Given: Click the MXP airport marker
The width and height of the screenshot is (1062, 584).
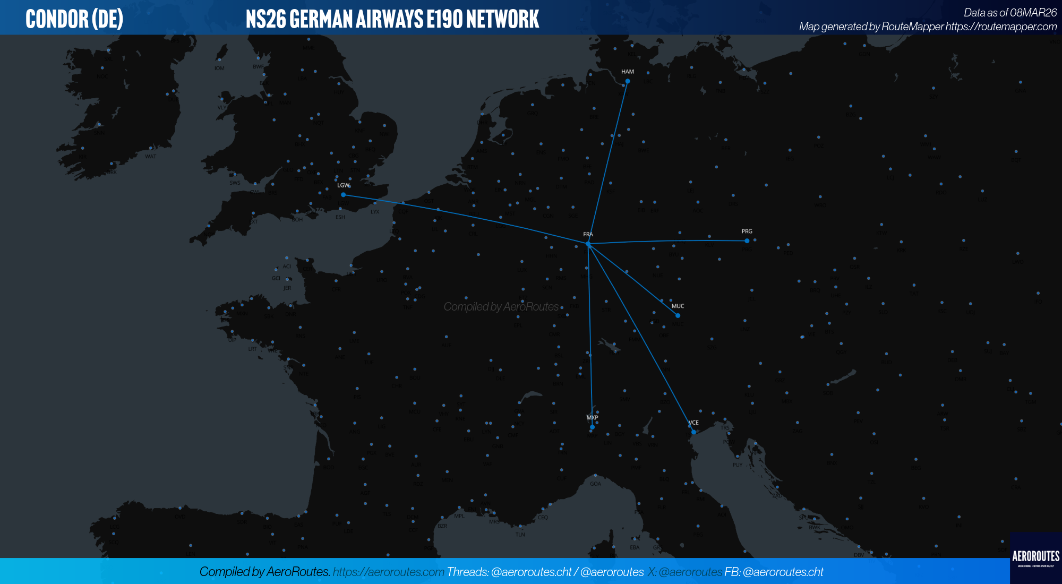Looking at the screenshot, I should tap(592, 427).
